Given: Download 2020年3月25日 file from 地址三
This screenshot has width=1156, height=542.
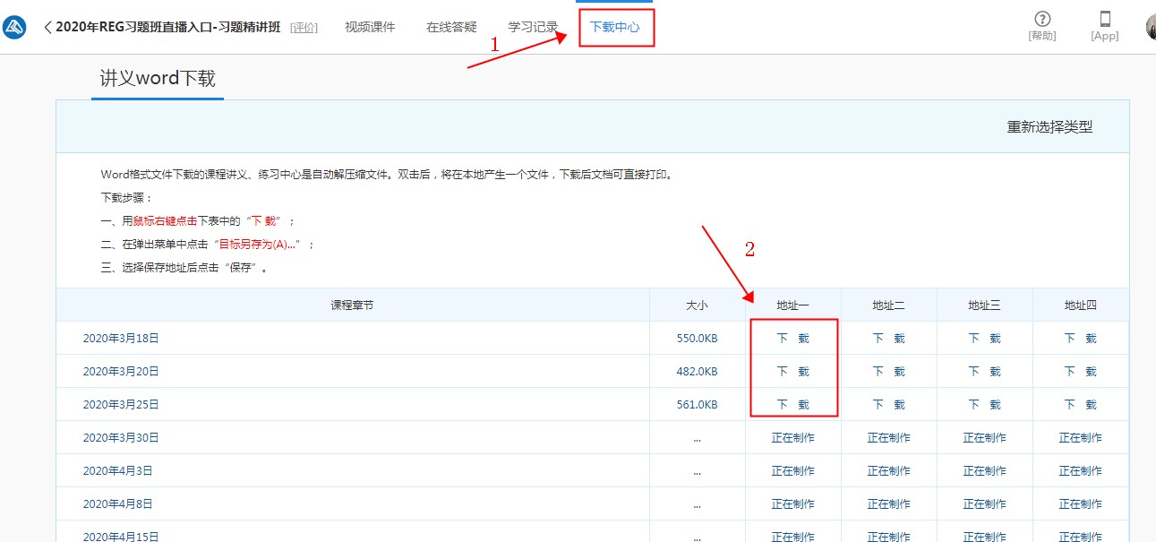Looking at the screenshot, I should 984,405.
